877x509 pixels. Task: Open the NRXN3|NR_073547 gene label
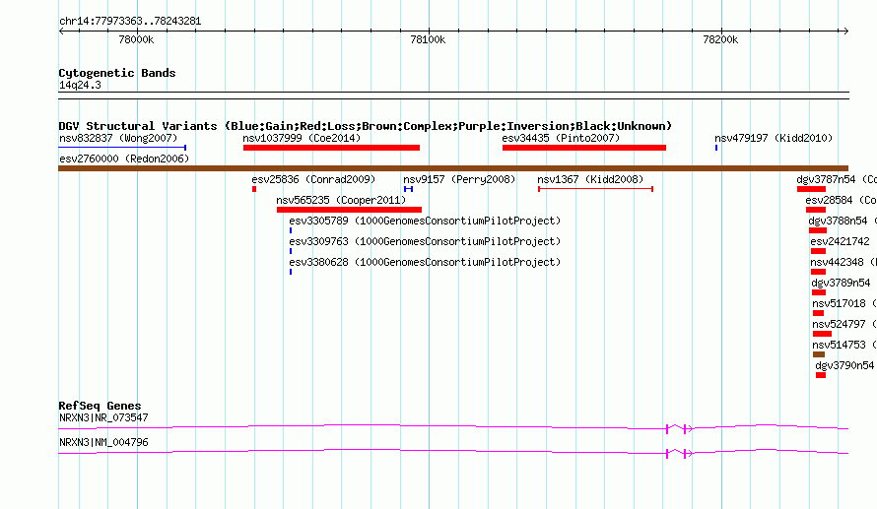click(103, 417)
